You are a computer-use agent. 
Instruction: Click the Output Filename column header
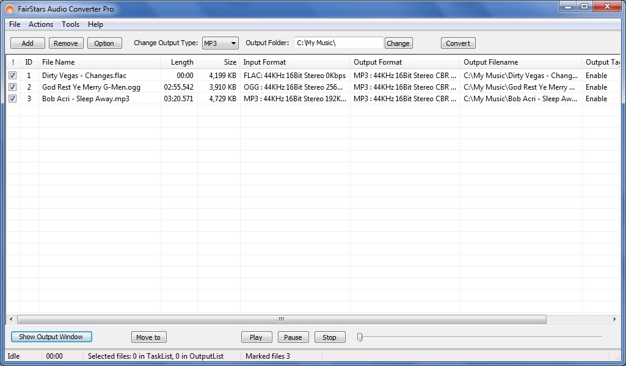(x=521, y=62)
